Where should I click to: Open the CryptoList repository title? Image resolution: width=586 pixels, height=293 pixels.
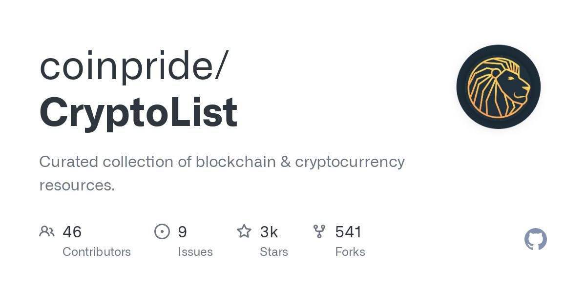coord(138,112)
